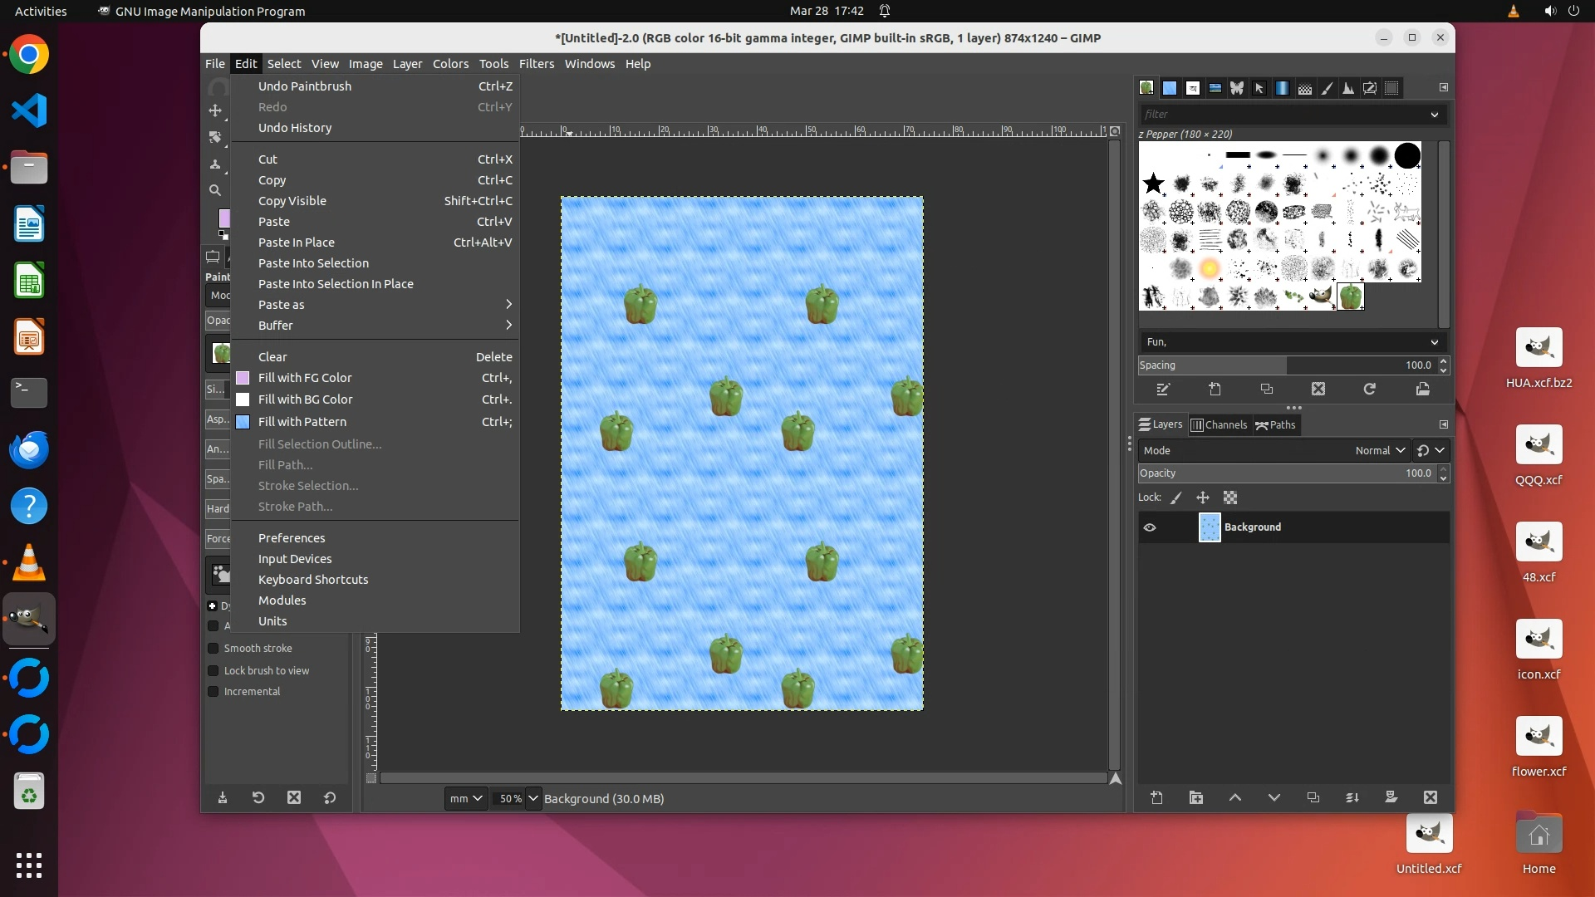
Task: Choose Fill with Pattern from Edit menu
Action: pos(302,422)
